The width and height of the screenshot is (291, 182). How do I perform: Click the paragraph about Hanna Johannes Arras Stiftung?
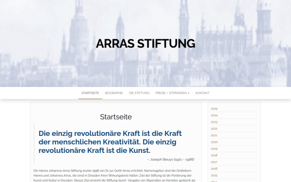(114, 176)
